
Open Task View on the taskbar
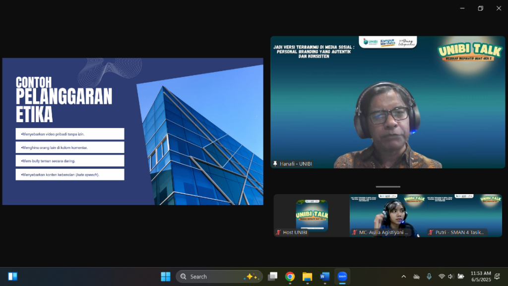pyautogui.click(x=272, y=277)
